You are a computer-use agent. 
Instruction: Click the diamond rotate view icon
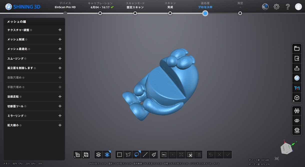[x=297, y=130]
